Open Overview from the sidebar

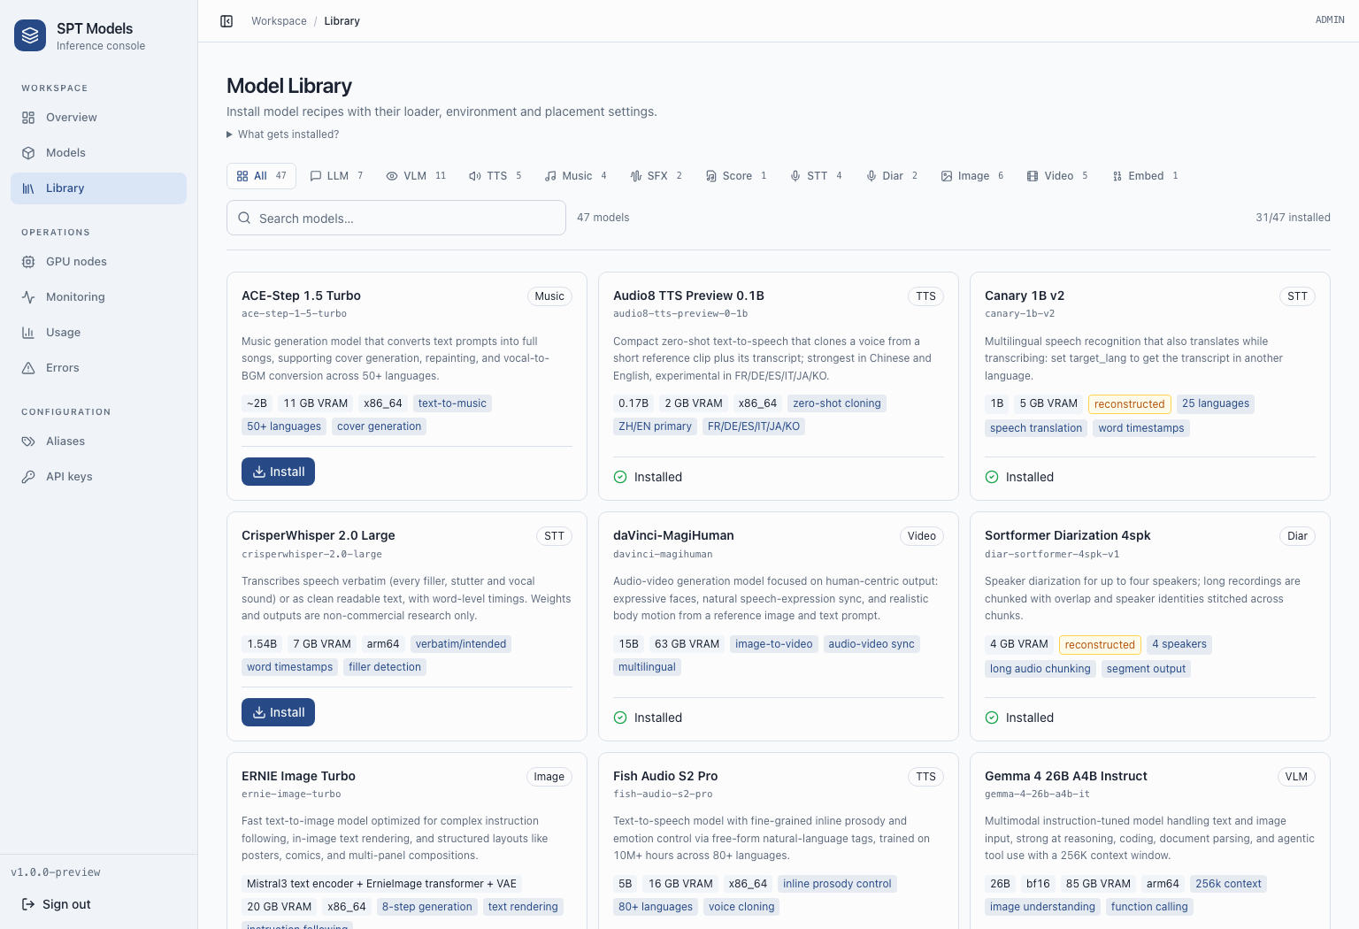coord(98,118)
